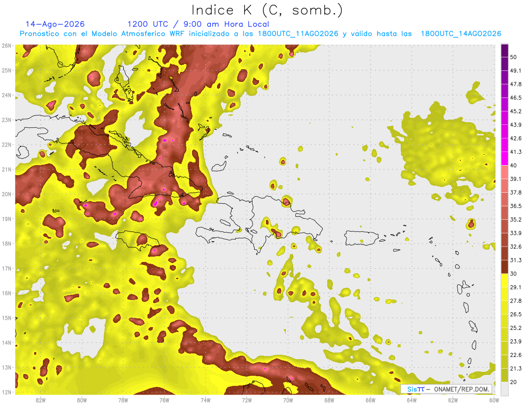The width and height of the screenshot is (525, 406).
Task: Click the longitude label "80W"
Action: [x=81, y=400]
